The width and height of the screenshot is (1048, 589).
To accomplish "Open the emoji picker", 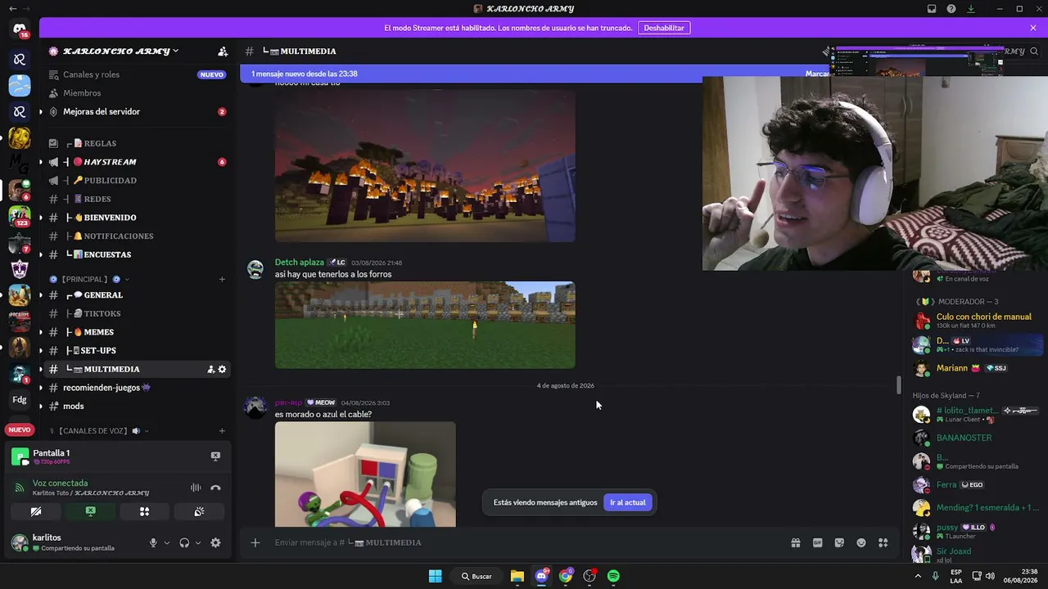I will (861, 542).
